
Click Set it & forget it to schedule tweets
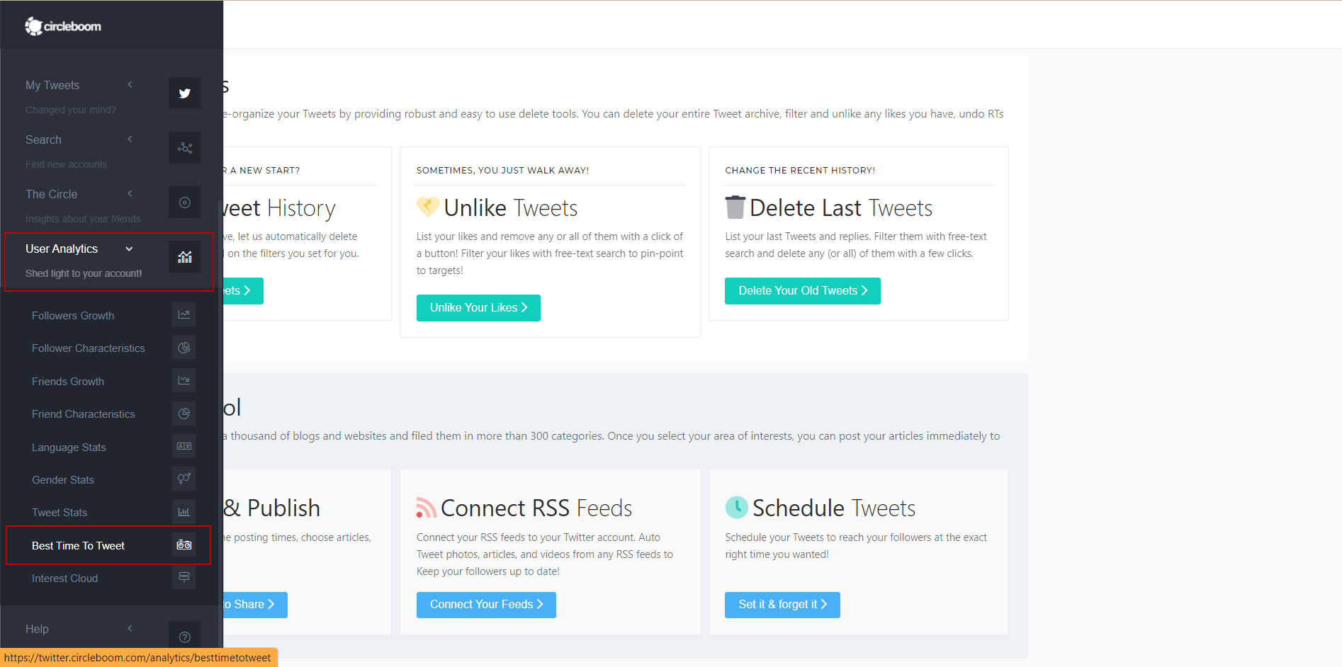[782, 605]
